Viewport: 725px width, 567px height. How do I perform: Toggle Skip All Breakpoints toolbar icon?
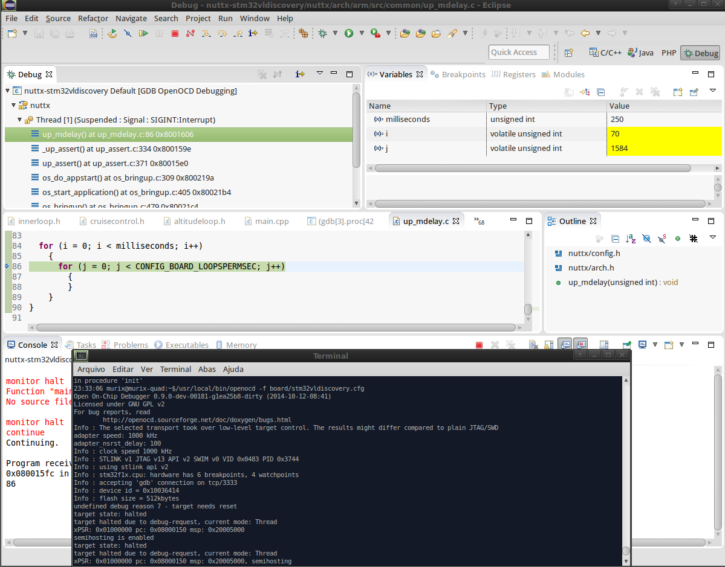click(x=128, y=33)
